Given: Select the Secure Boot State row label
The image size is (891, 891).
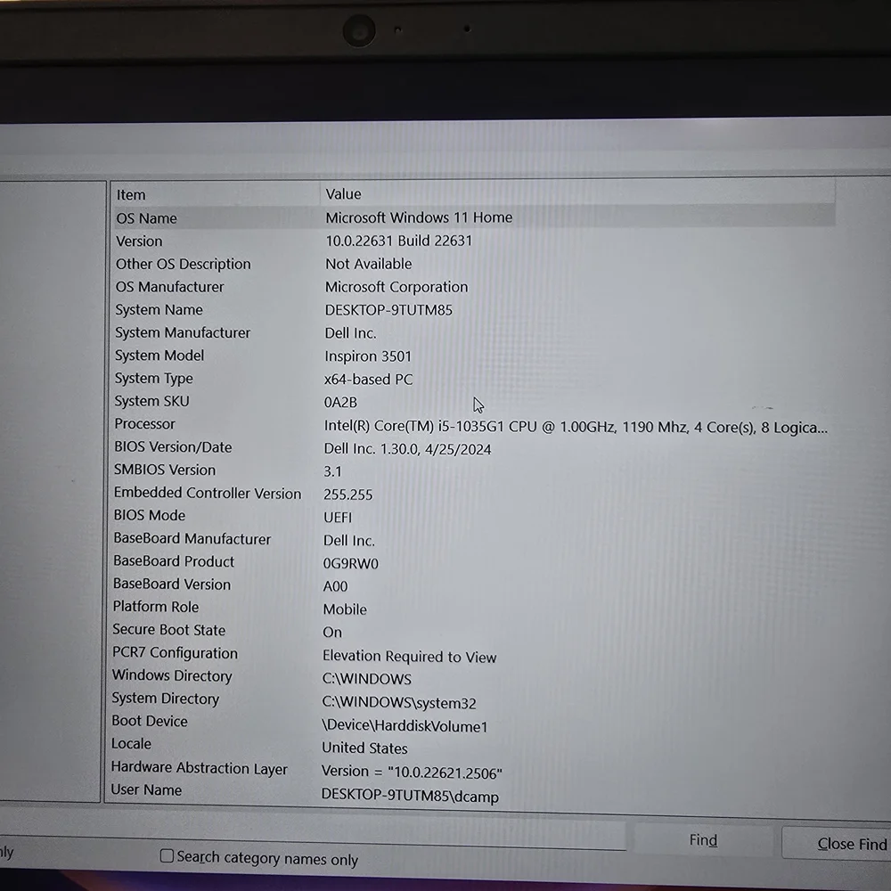Looking at the screenshot, I should [168, 630].
